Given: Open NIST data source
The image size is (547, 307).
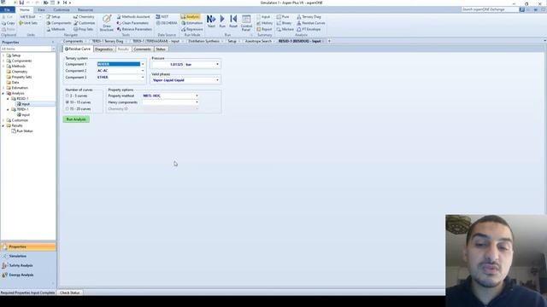Looking at the screenshot, I should pyautogui.click(x=162, y=17).
